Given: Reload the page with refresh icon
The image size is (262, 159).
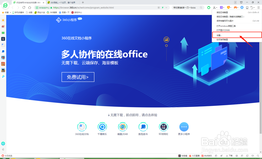Looking at the screenshot, I should 24,8.
